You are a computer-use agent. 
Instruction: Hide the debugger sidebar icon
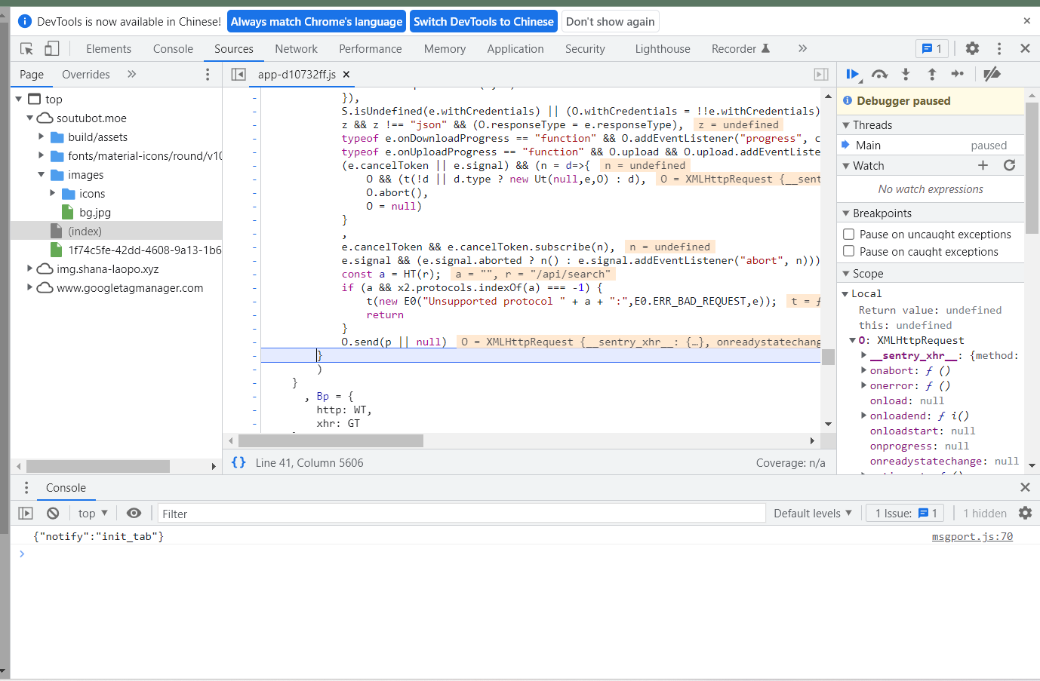coord(821,74)
